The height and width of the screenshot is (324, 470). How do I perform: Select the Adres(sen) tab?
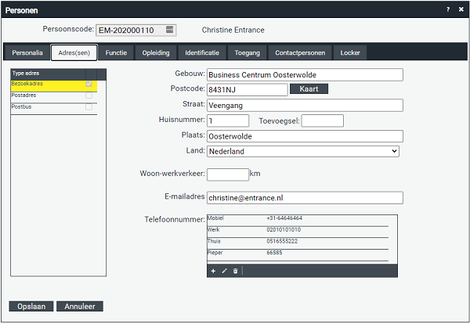coord(74,52)
